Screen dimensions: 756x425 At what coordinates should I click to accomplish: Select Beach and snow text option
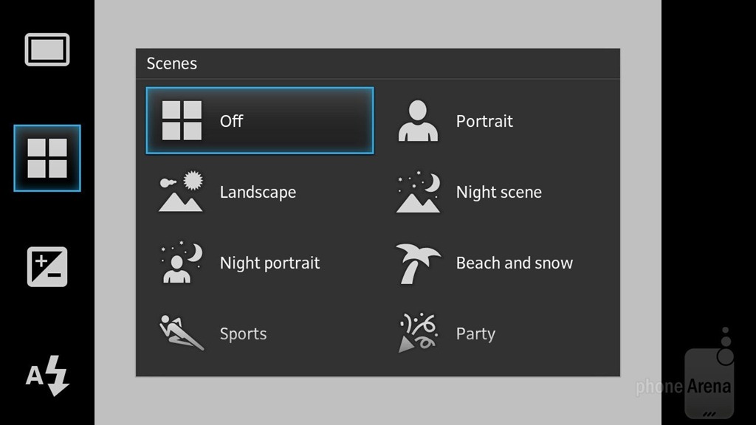tap(515, 263)
